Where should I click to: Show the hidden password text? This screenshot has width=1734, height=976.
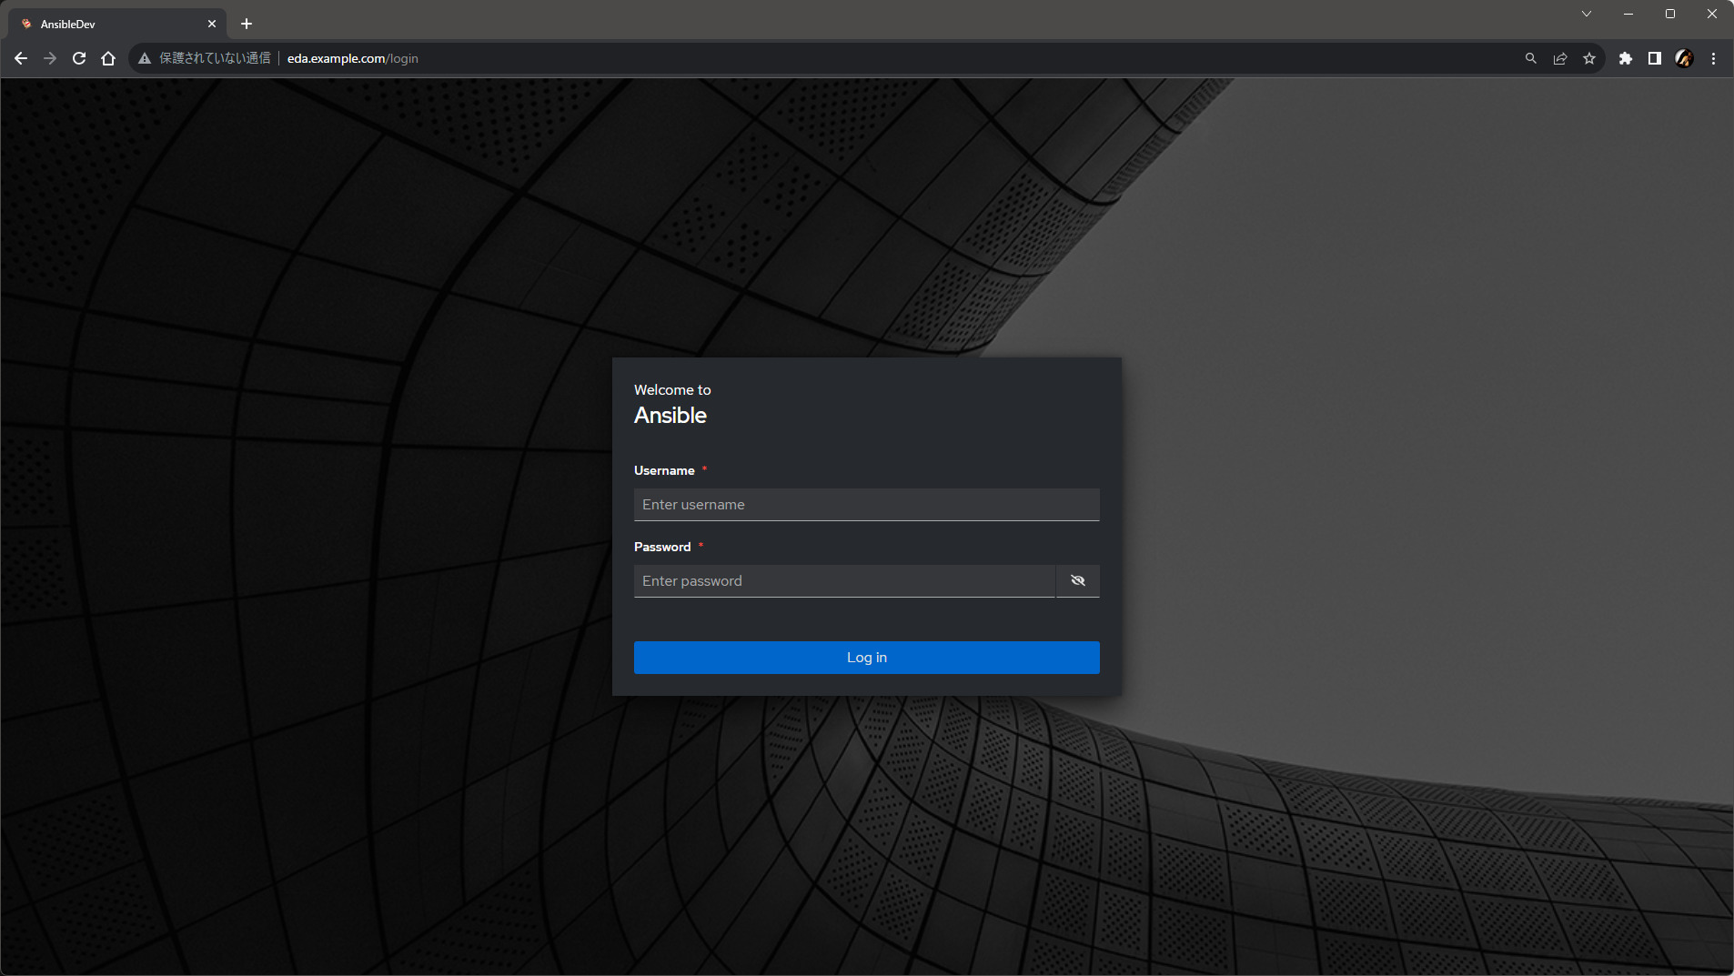coord(1078,580)
